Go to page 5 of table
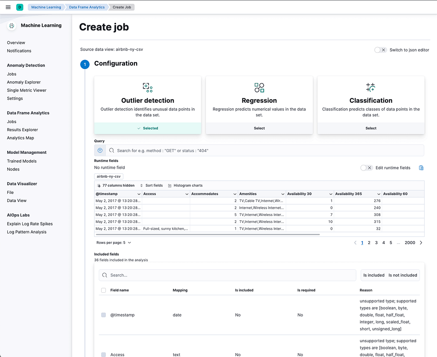Screen dimensions: 437x357 391,243
